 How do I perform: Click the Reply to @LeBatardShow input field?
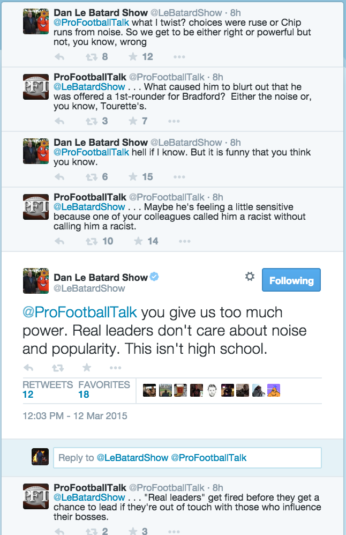(187, 458)
